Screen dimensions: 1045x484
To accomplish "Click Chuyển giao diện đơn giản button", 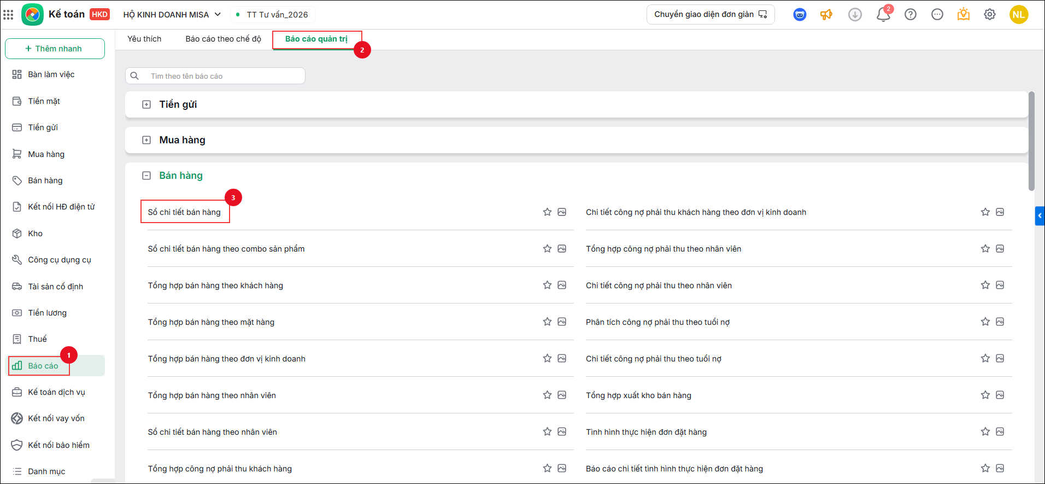I will [711, 15].
